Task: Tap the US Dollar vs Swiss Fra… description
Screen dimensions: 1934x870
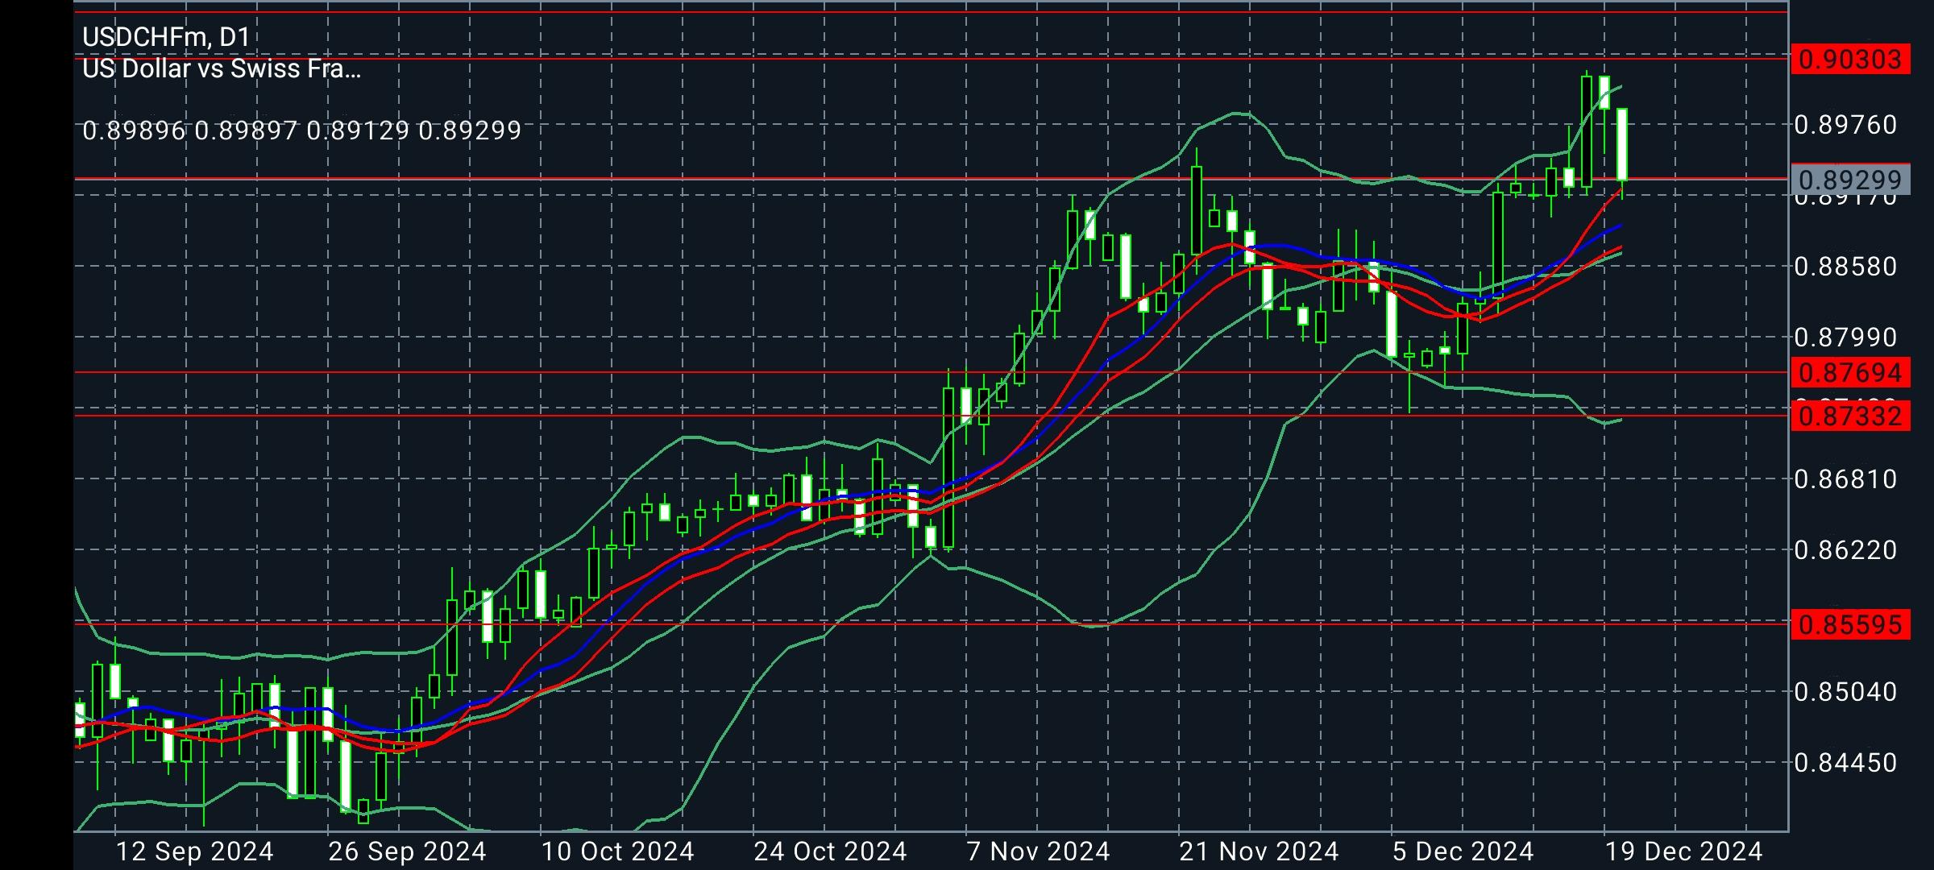Action: [222, 69]
